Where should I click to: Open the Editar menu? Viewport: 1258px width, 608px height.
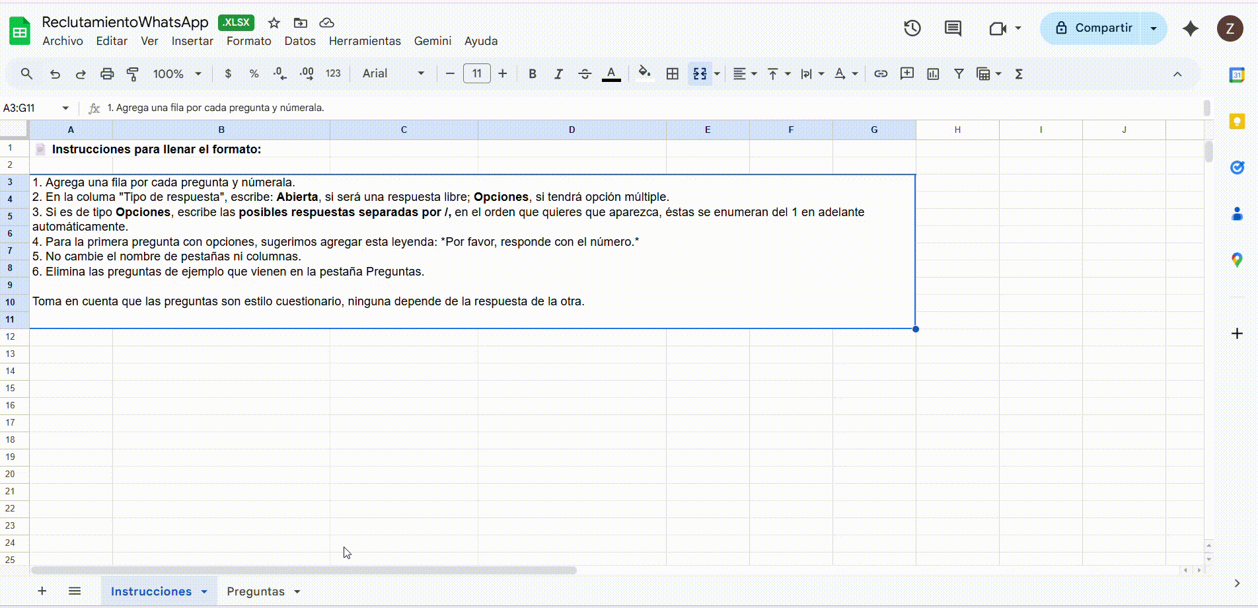tap(112, 41)
